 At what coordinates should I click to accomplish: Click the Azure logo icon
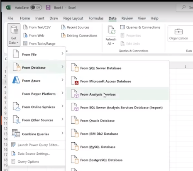pyautogui.click(x=16, y=80)
